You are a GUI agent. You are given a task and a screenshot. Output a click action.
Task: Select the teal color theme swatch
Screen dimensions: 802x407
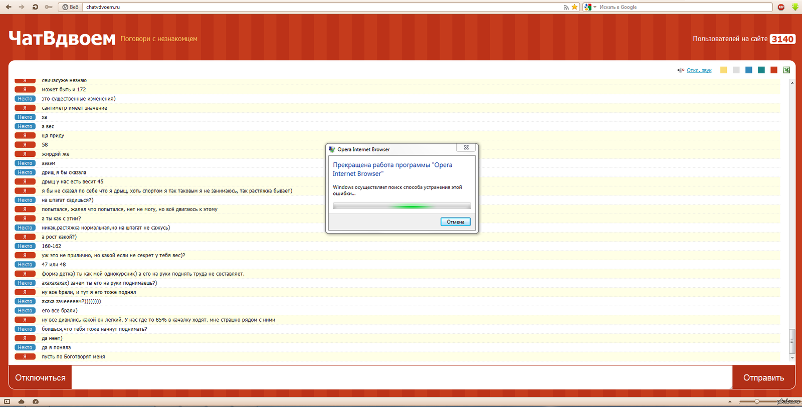point(761,70)
